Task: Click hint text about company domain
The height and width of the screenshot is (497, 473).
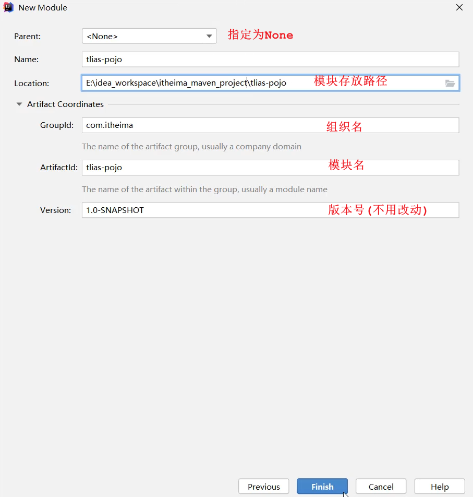Action: click(x=191, y=147)
